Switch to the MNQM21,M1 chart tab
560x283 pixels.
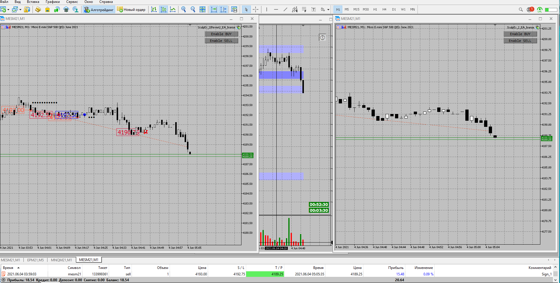pos(62,260)
